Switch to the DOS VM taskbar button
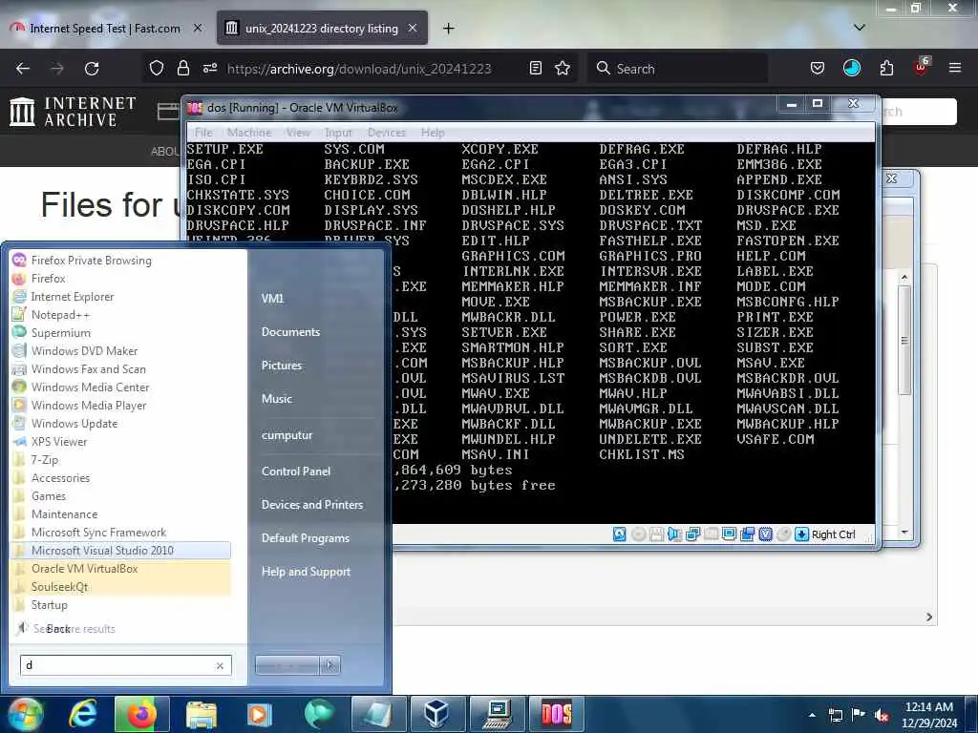Viewport: 978px width, 733px height. (557, 714)
